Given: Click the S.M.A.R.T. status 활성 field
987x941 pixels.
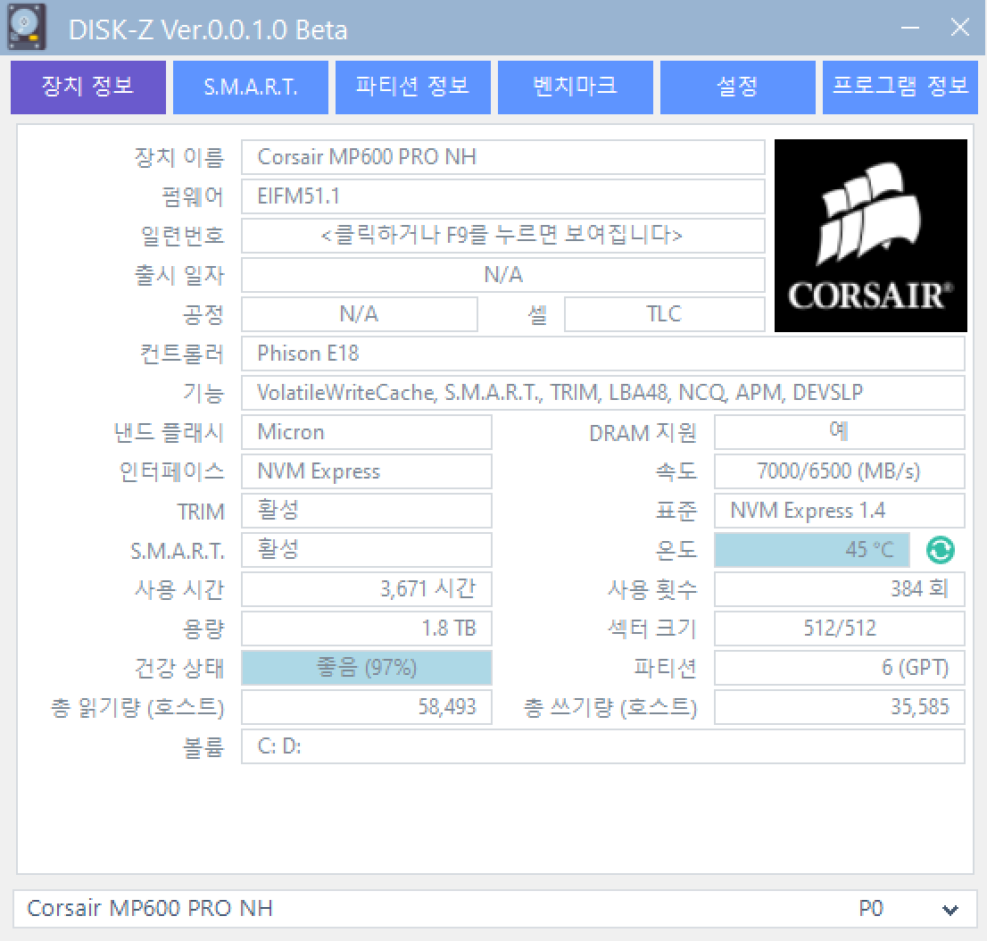Looking at the screenshot, I should [x=367, y=550].
